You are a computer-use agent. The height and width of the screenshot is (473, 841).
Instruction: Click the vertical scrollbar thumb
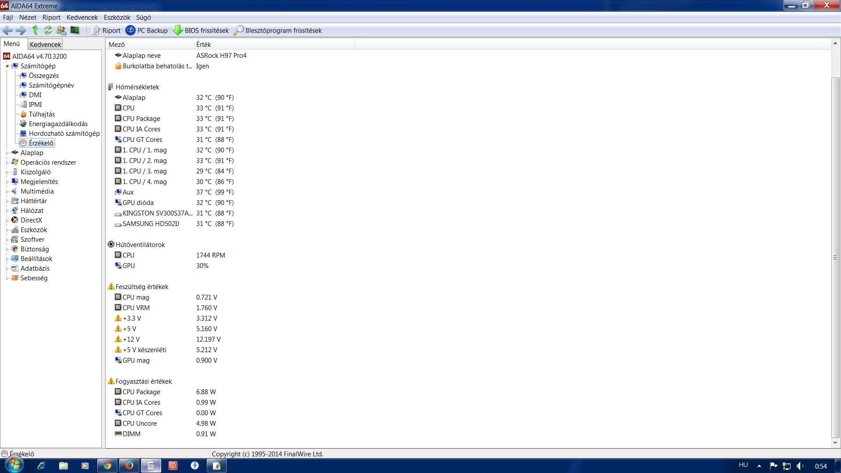pos(835,257)
